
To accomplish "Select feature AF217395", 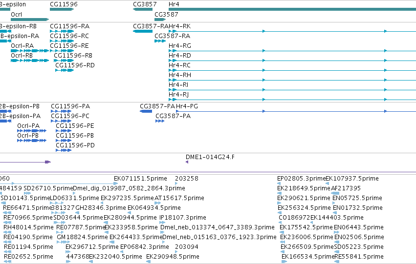I will 335,193.
